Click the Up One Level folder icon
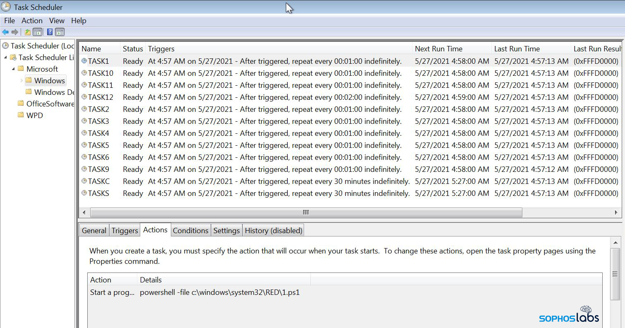 [27, 32]
